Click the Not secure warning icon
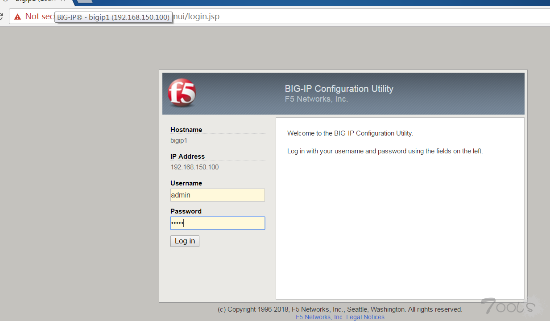The height and width of the screenshot is (321, 550). (x=17, y=17)
